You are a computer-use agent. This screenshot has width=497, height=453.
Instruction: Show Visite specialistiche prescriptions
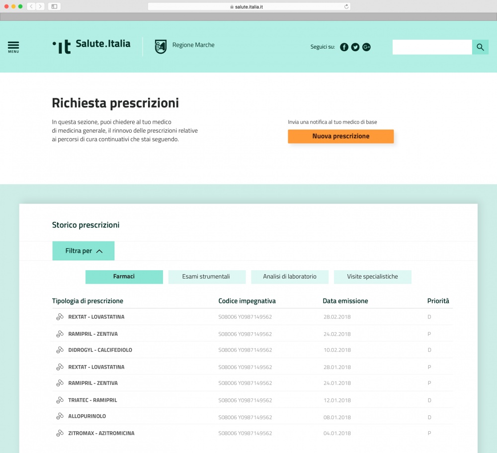tap(372, 277)
